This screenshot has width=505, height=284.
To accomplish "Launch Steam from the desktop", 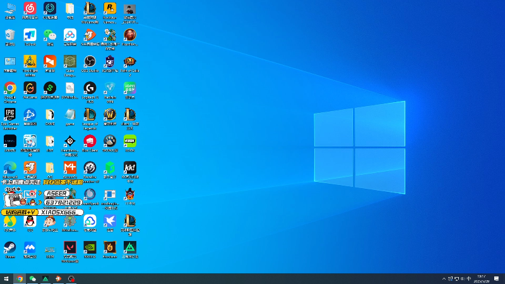I will 10,250.
